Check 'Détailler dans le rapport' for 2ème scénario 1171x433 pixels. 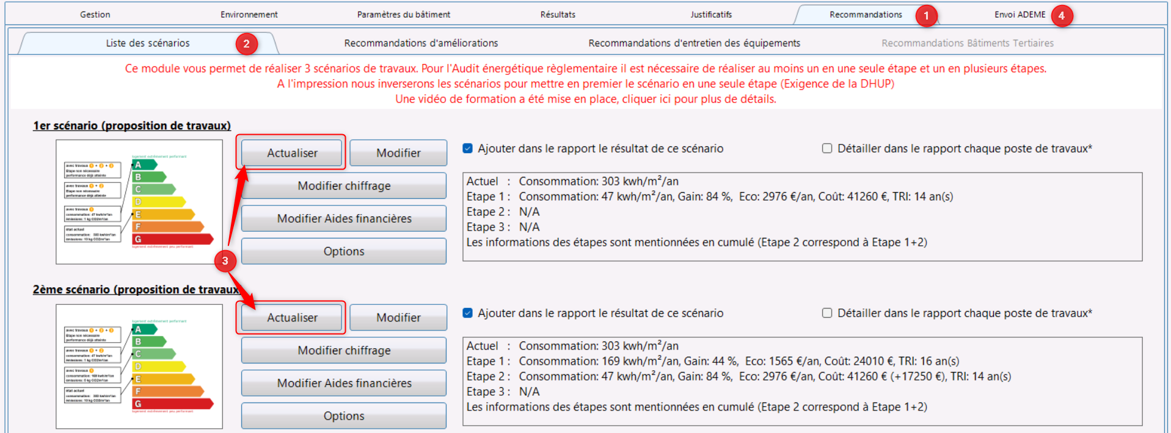(827, 313)
